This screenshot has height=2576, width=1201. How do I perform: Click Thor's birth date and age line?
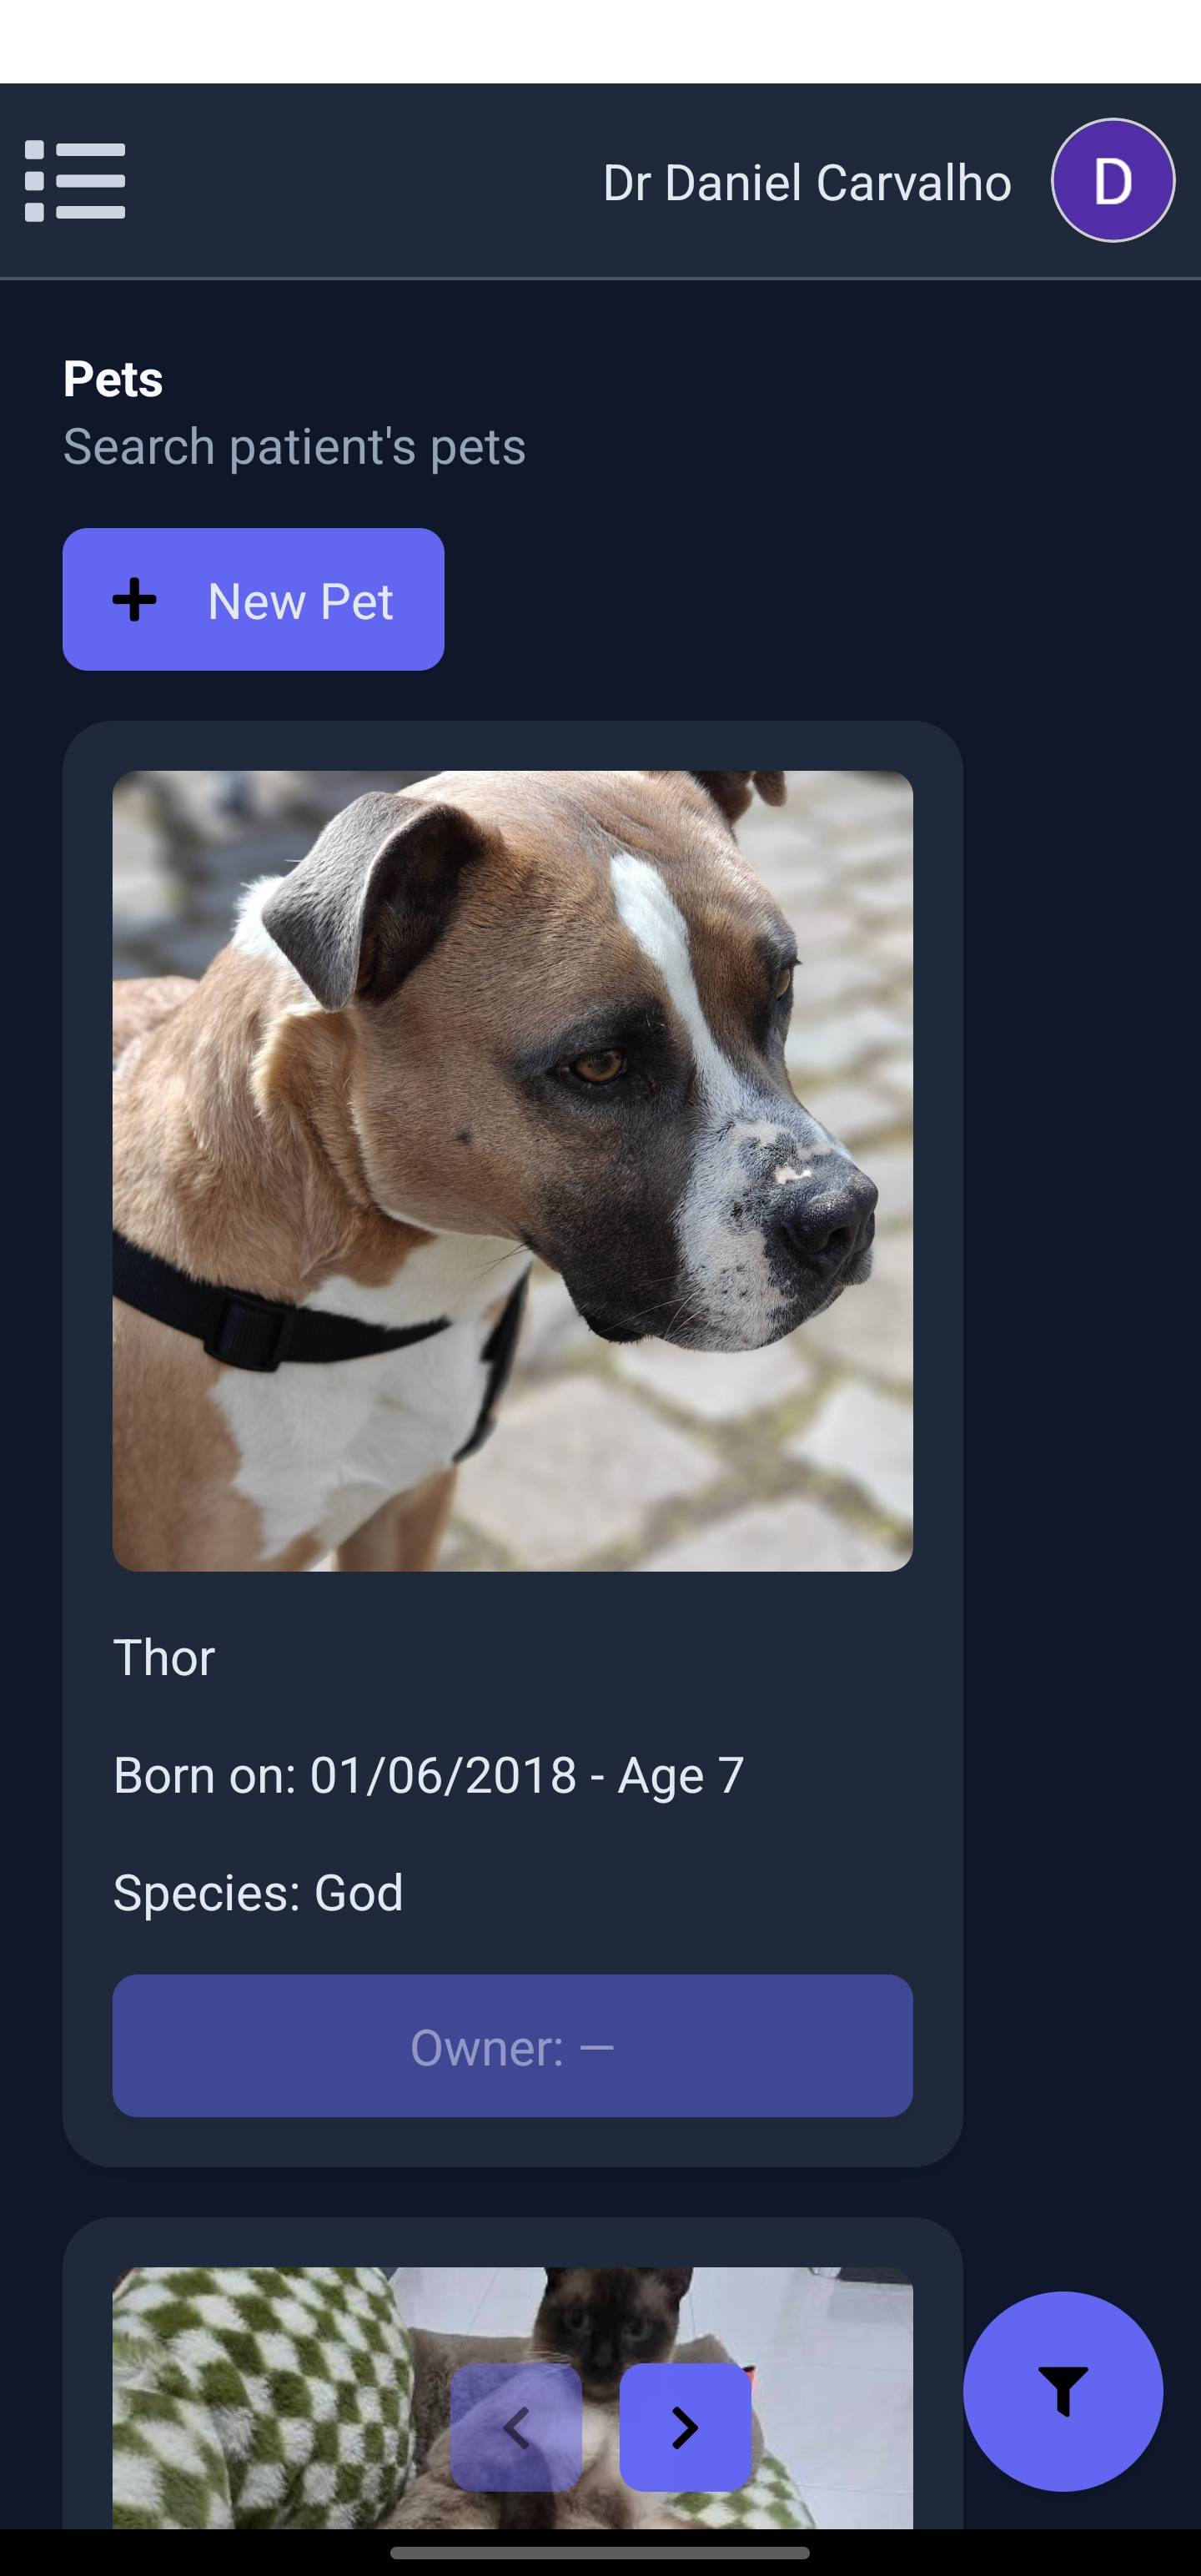click(428, 1776)
